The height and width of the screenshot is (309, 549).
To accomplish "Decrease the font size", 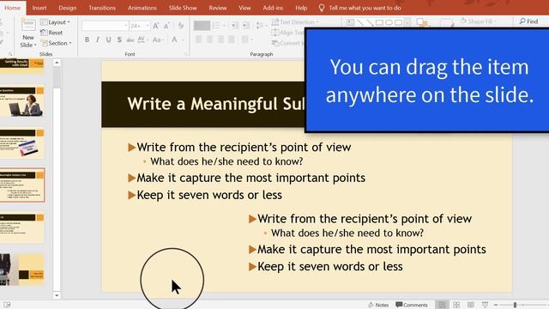I will tap(166, 26).
